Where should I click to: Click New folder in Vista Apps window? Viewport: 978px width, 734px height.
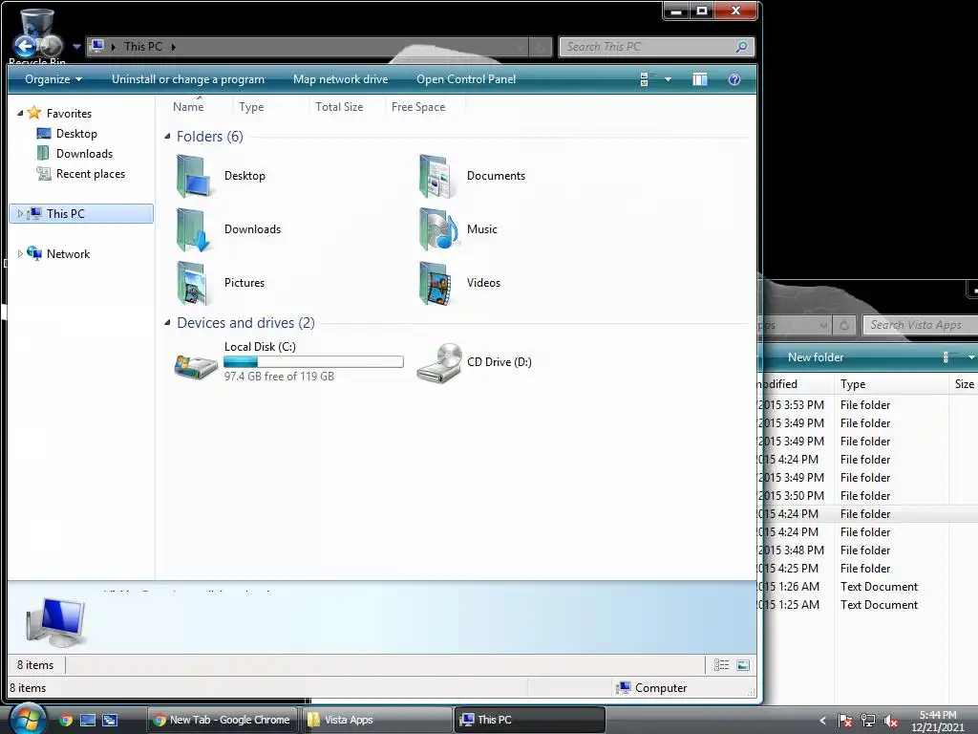click(x=816, y=357)
